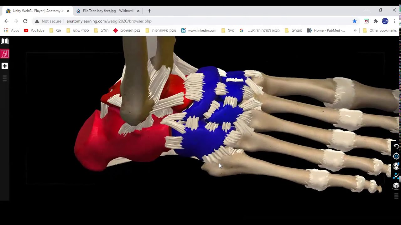This screenshot has width=401, height=225.
Task: Open the right-side hamburger menu icon
Action: 396,196
